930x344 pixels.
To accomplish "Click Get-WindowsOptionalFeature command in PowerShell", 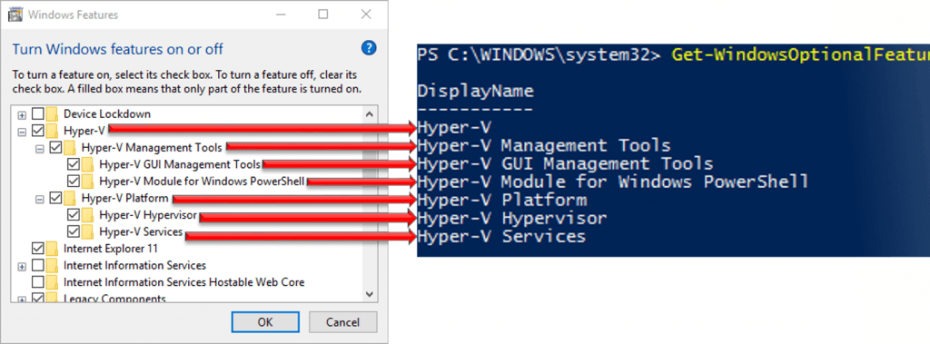I will coord(801,55).
